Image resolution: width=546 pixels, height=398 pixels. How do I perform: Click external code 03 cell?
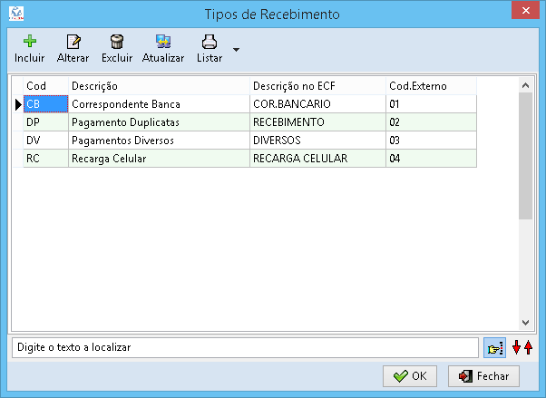[x=432, y=141]
